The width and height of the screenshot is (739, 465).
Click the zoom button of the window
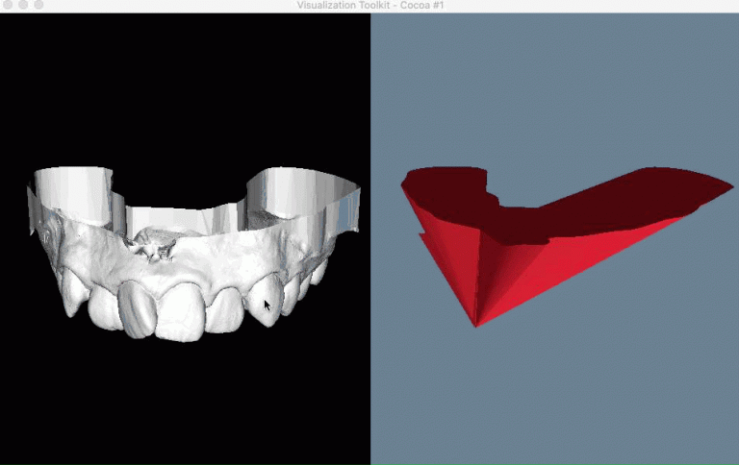(x=38, y=5)
